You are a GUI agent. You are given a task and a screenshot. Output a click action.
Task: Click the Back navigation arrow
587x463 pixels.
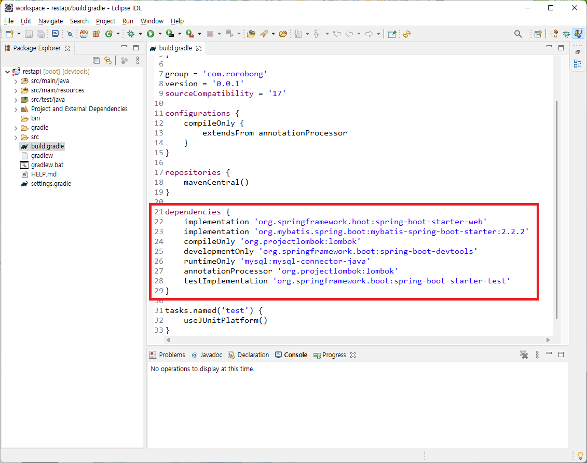pos(349,34)
